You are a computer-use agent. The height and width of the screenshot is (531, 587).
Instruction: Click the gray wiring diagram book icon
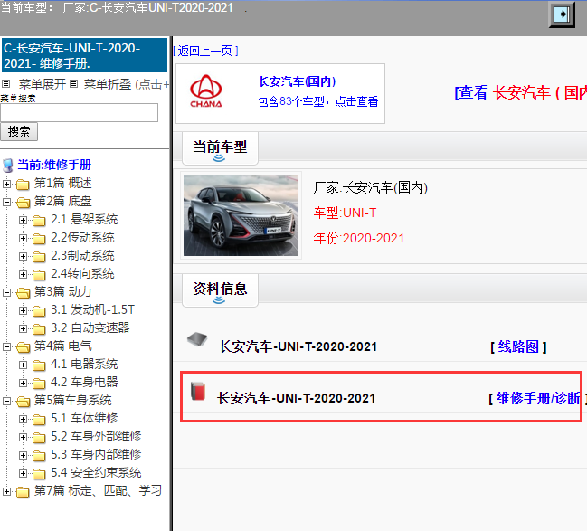pyautogui.click(x=197, y=339)
